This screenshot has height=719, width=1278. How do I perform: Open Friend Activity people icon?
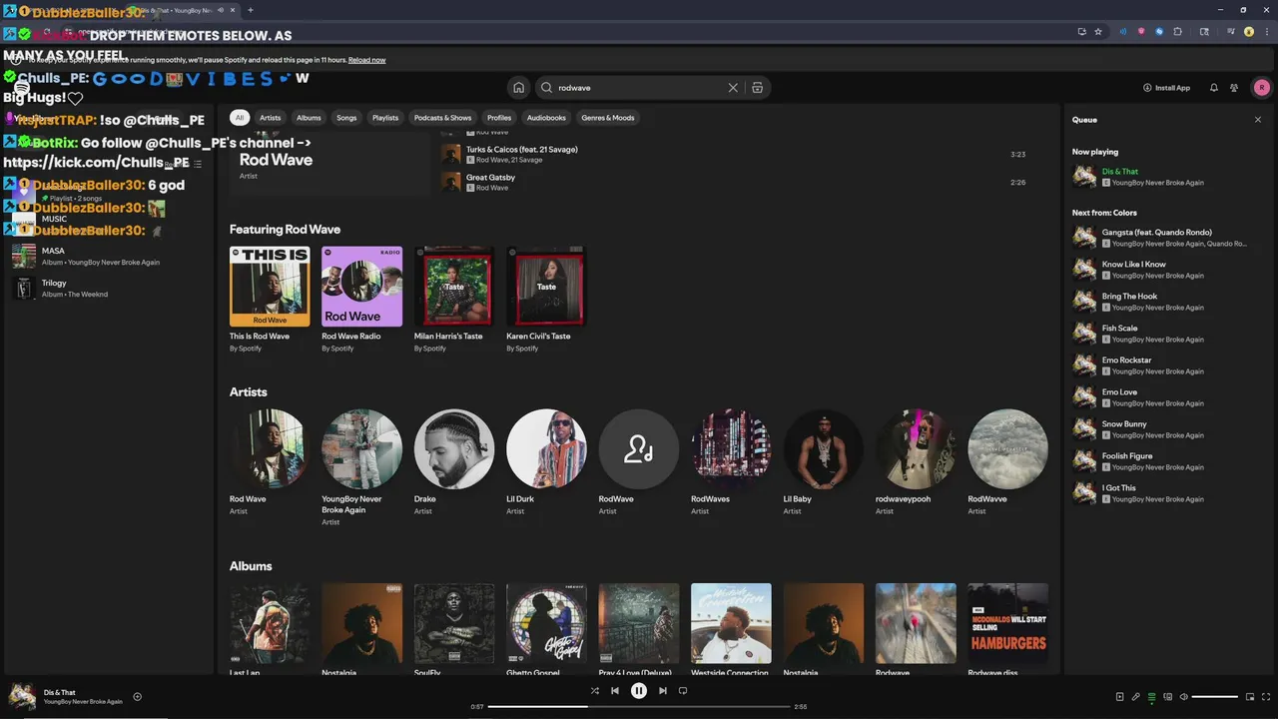coord(1234,88)
